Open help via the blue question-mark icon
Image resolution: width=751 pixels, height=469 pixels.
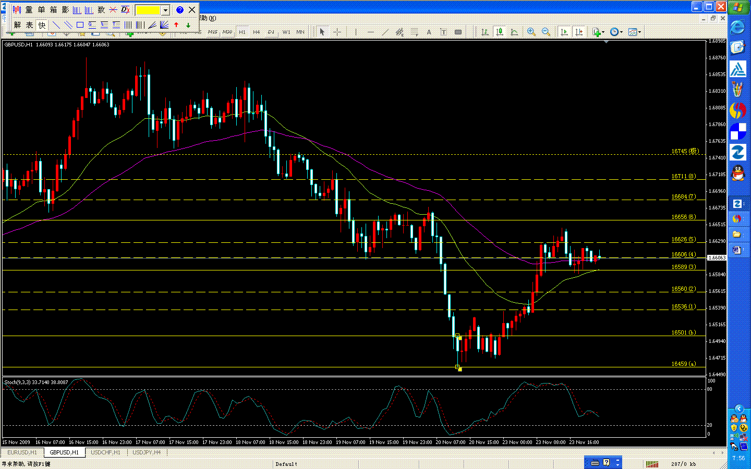point(180,10)
